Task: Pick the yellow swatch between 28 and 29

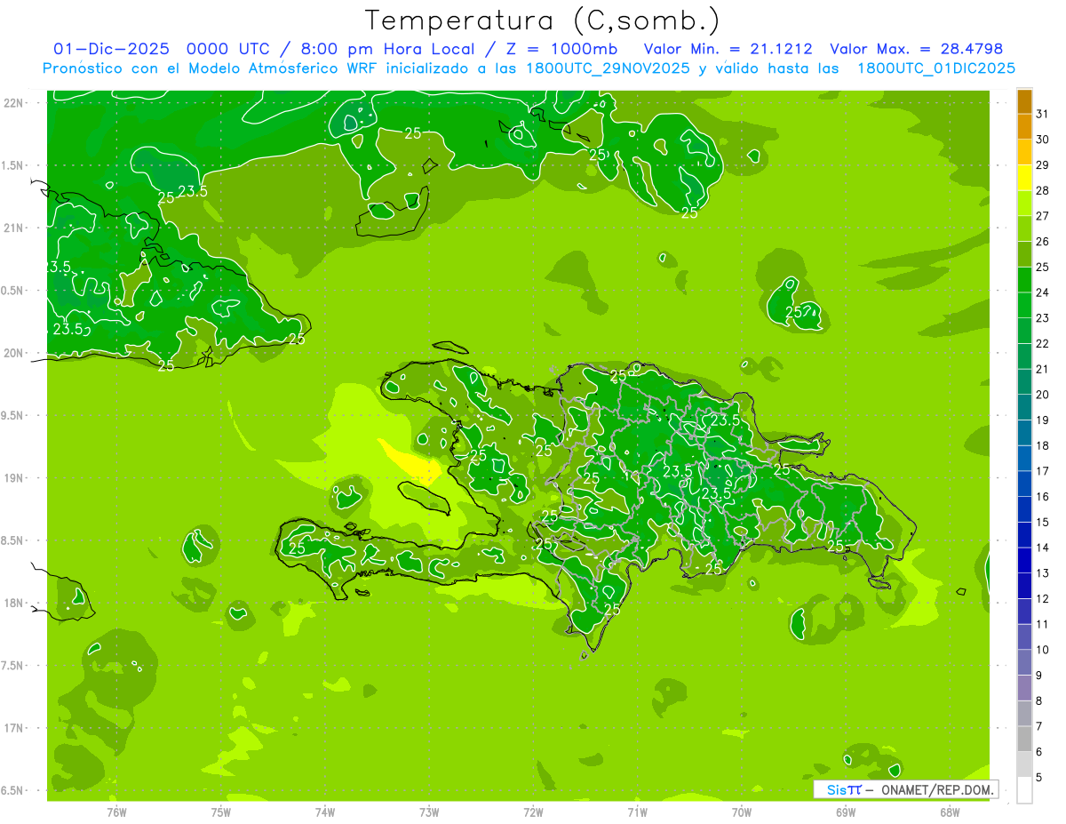Action: [x=1024, y=178]
